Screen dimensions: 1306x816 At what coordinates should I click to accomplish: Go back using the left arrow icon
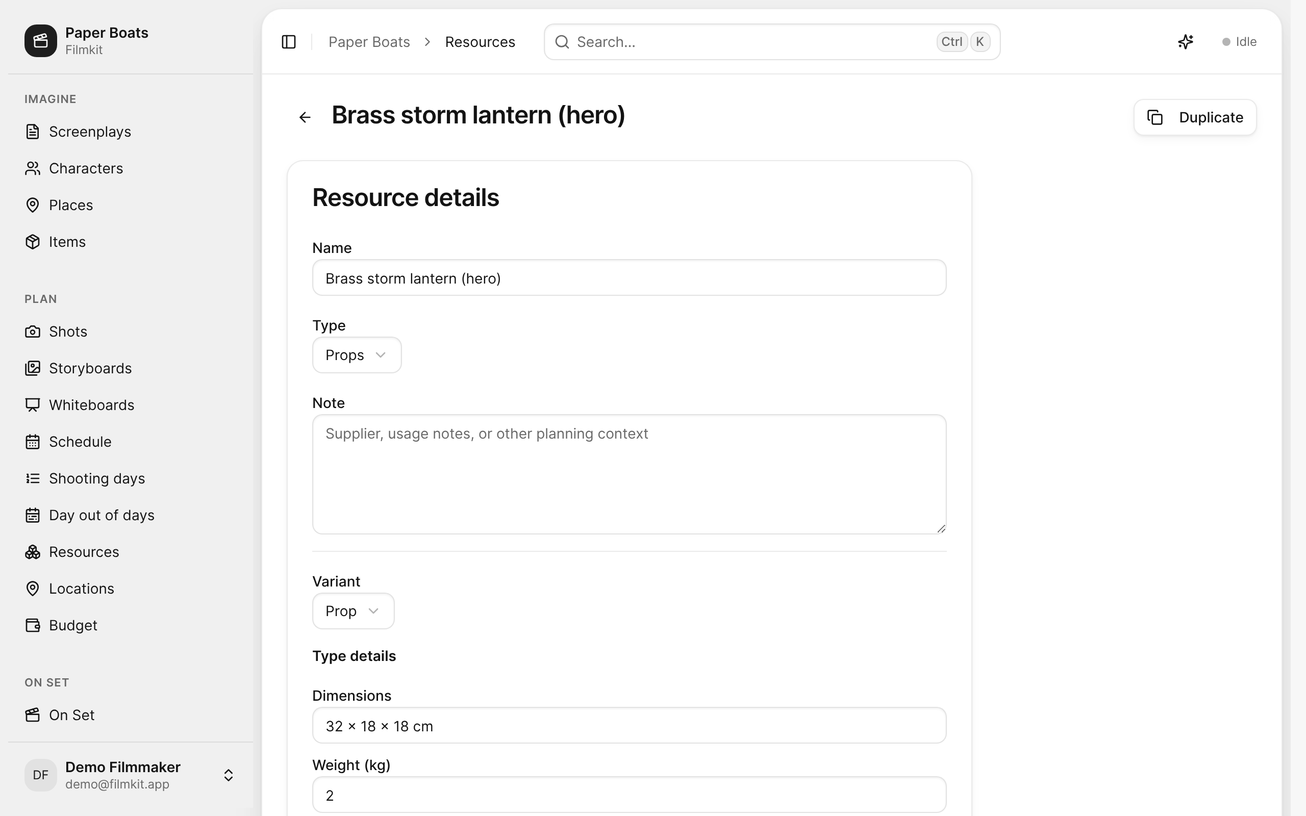pyautogui.click(x=305, y=117)
